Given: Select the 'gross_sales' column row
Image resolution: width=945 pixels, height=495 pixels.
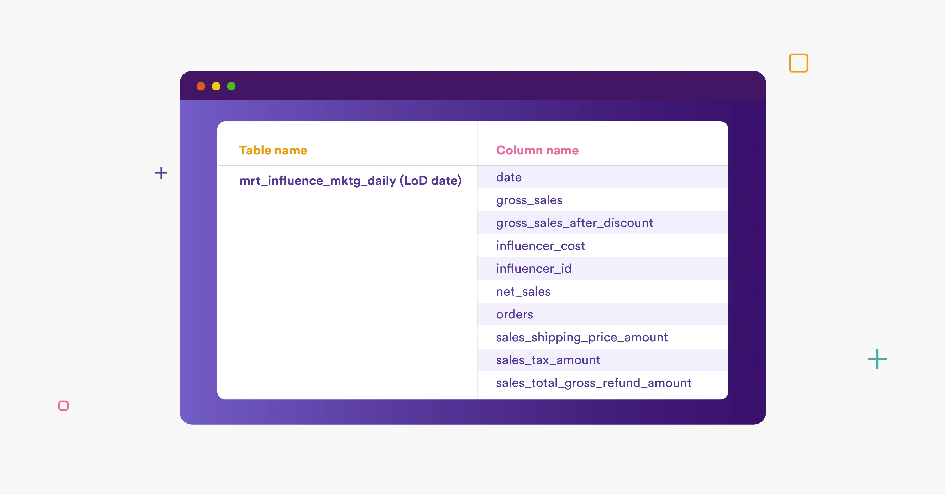Looking at the screenshot, I should point(603,200).
